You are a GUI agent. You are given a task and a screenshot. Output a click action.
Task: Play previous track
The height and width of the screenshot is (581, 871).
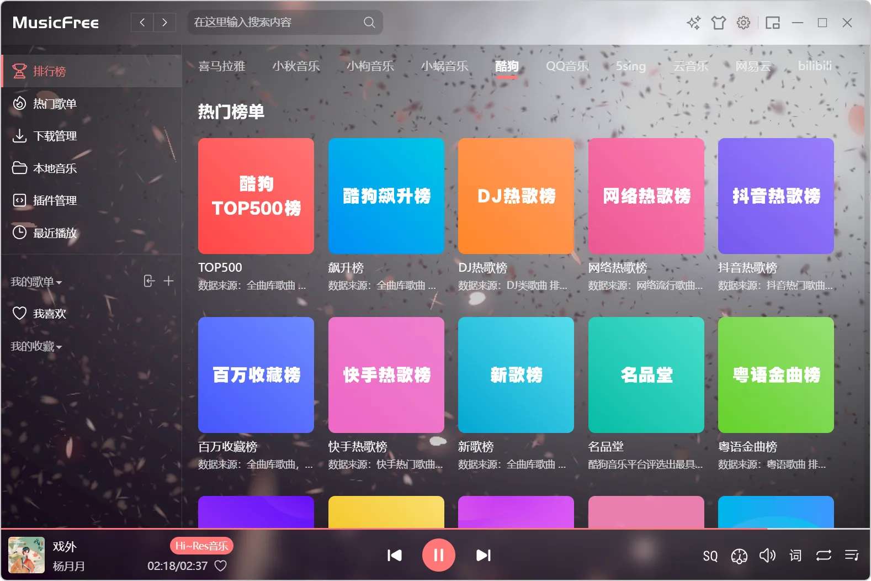point(395,555)
